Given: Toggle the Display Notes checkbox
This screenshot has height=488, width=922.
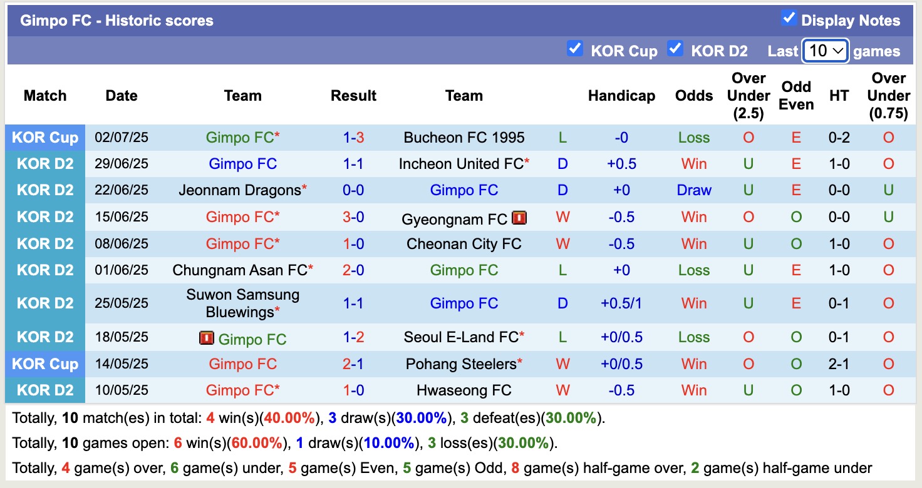Looking at the screenshot, I should click(789, 19).
